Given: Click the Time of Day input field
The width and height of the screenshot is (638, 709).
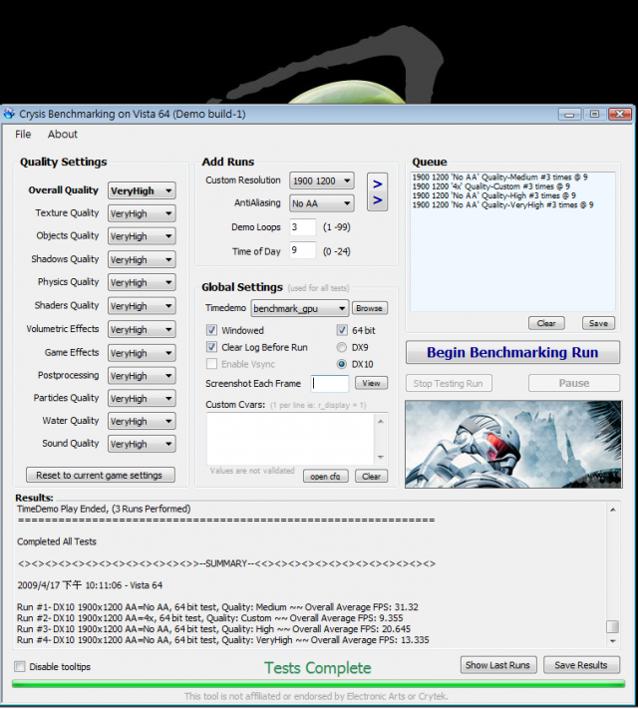Looking at the screenshot, I should coord(302,250).
